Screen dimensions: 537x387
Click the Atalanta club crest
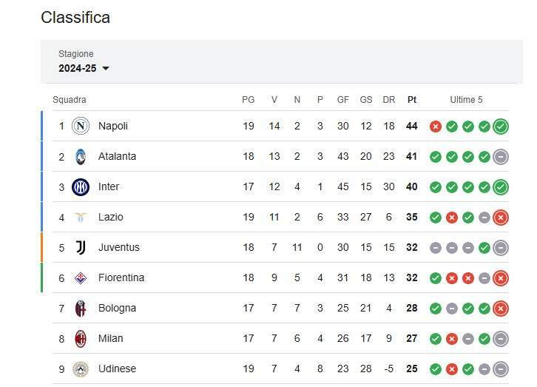(81, 157)
